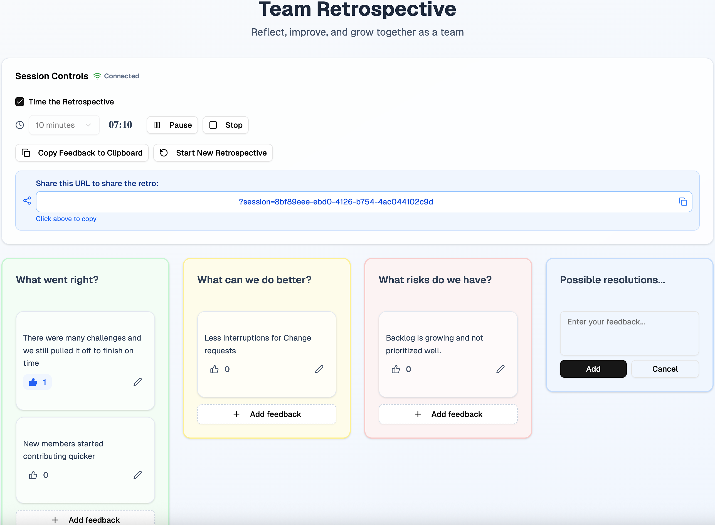Screen dimensions: 715x525
Task: Edit the 'Less interruptions for Change requests' card
Action: (319, 369)
